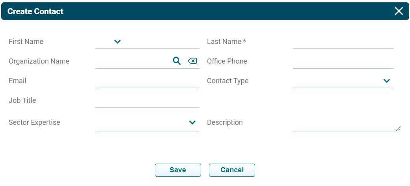Click the Organization Name search magnifier icon

click(177, 61)
